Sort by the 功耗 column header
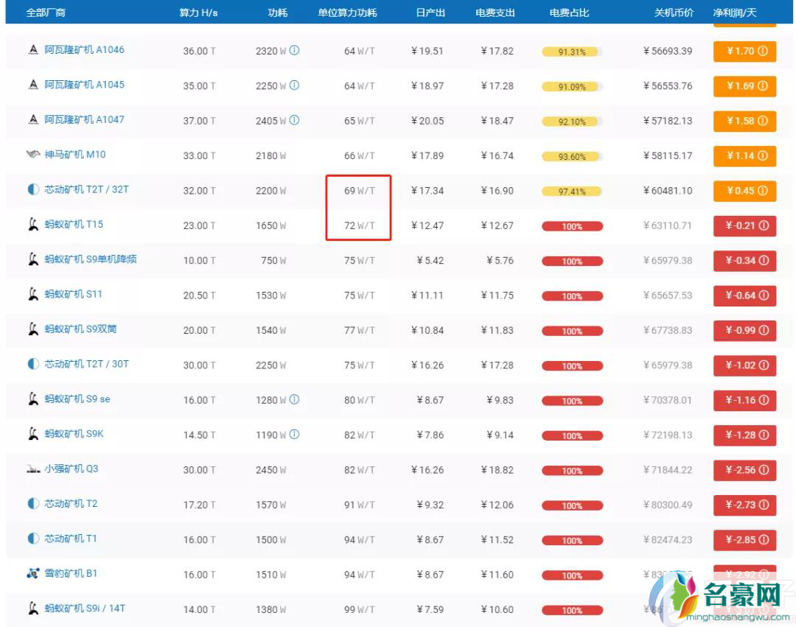796x627 pixels. 277,13
